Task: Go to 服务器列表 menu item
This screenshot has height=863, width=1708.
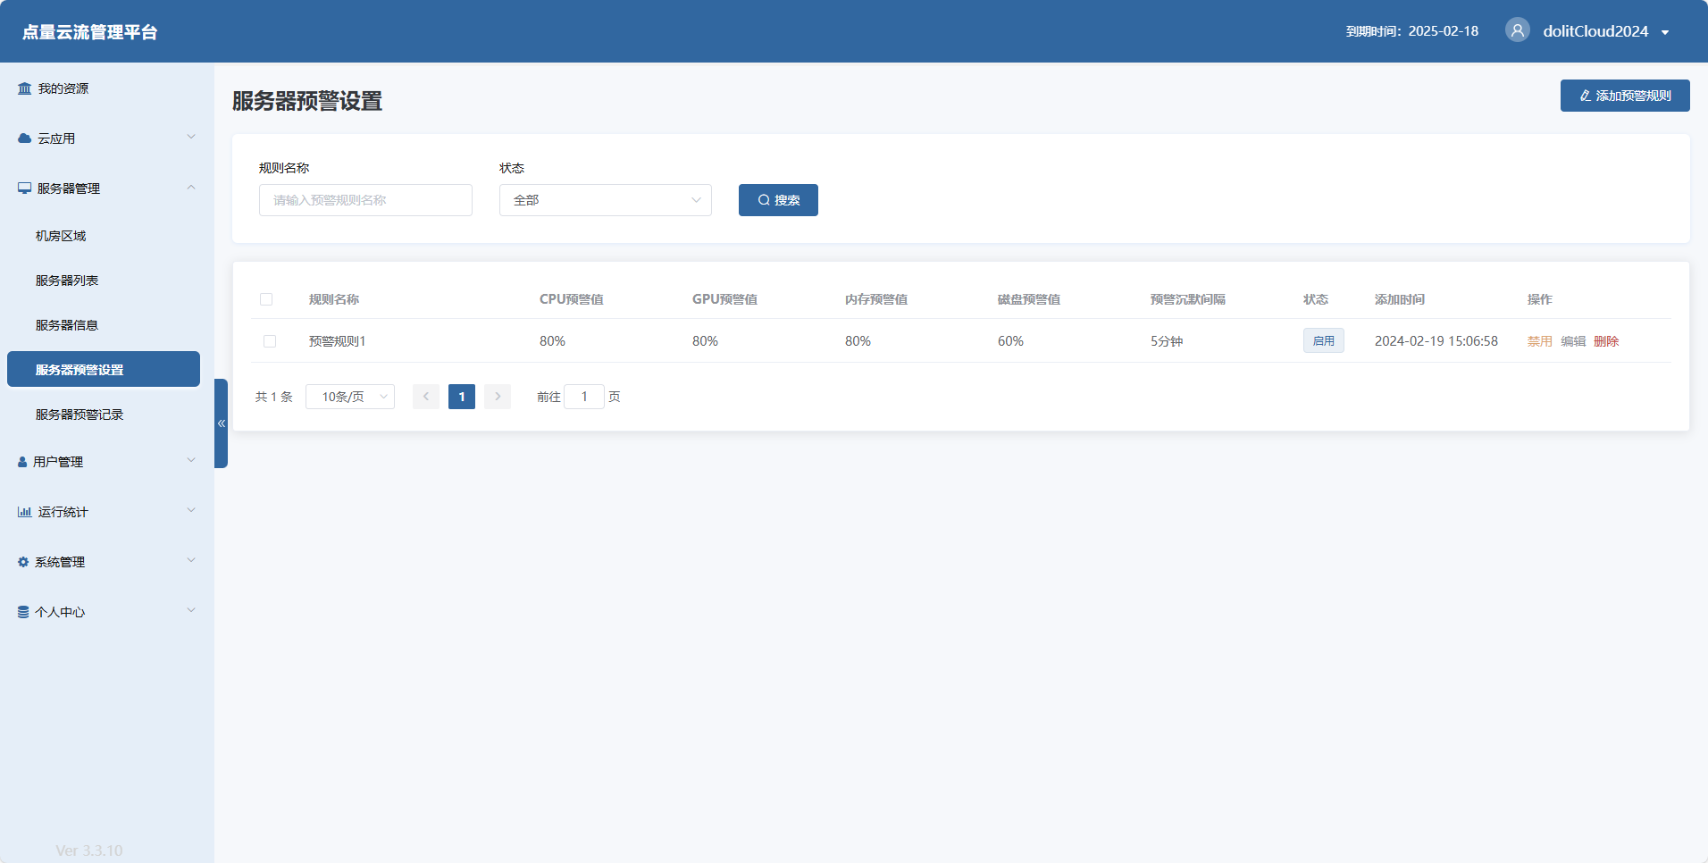Action: [x=67, y=281]
